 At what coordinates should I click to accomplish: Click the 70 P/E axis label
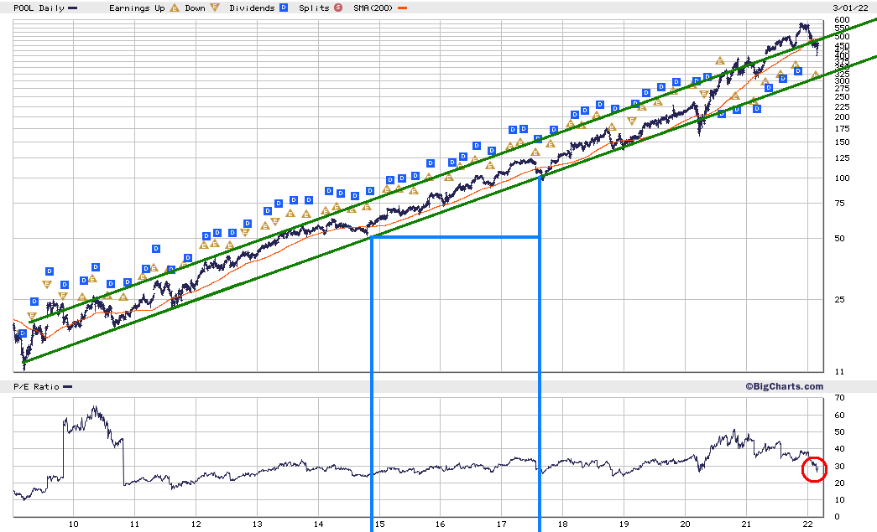(839, 398)
